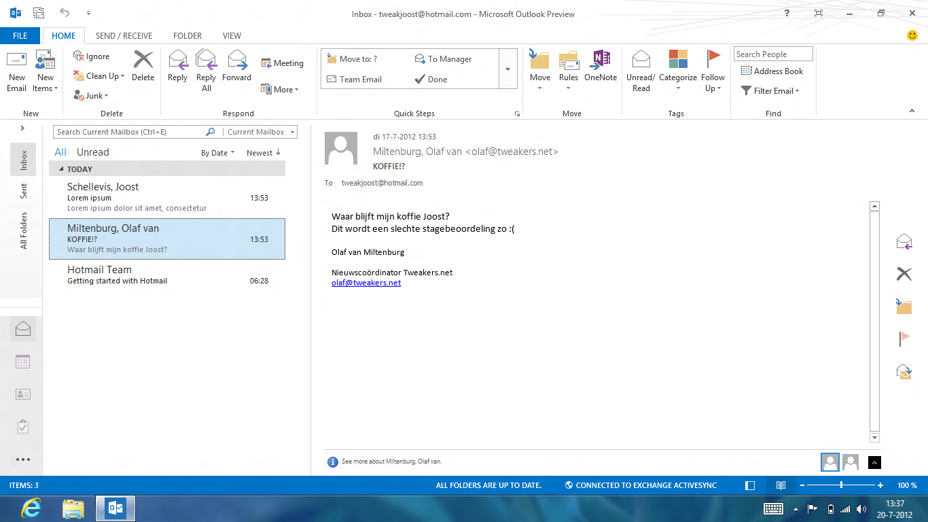928x522 pixels.
Task: Open People contacts view
Action: pyautogui.click(x=22, y=394)
